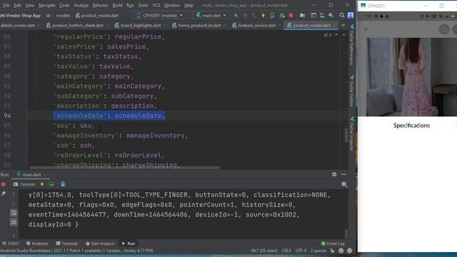This screenshot has height=257, width=457.
Task: Switch to brand_highlights.dart tab
Action: 141,26
